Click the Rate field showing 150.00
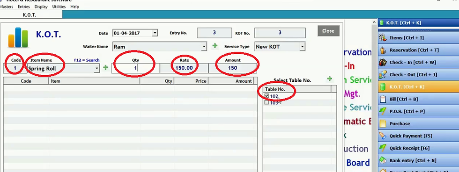 (184, 68)
